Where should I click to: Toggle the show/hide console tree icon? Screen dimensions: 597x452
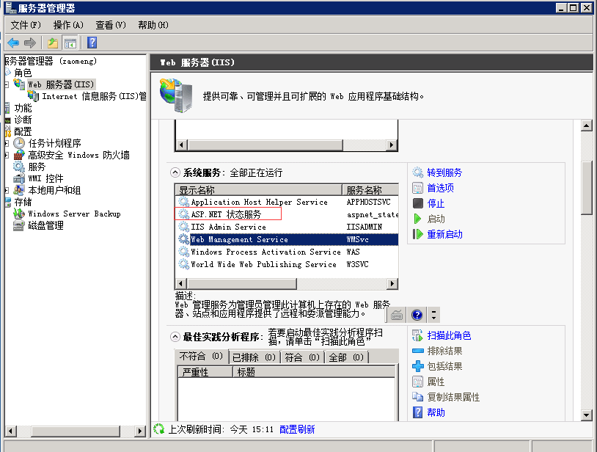tap(70, 43)
